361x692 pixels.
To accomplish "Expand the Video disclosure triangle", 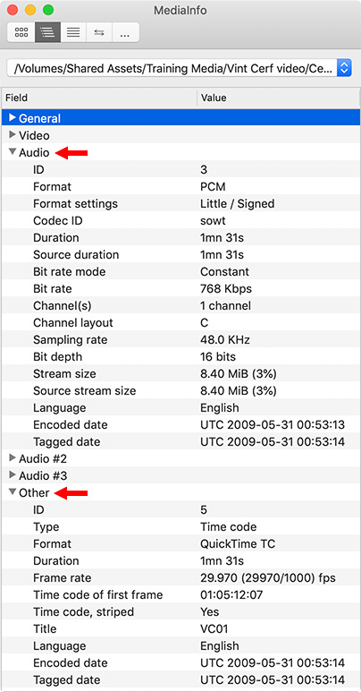I will pyautogui.click(x=13, y=135).
